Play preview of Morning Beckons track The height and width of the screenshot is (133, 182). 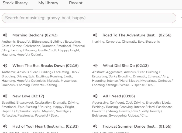coord(5,35)
